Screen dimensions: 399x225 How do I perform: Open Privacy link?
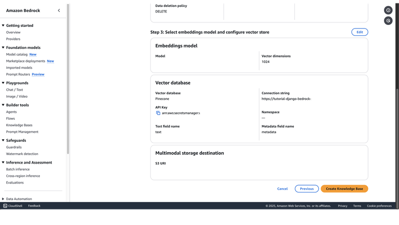[x=343, y=206]
